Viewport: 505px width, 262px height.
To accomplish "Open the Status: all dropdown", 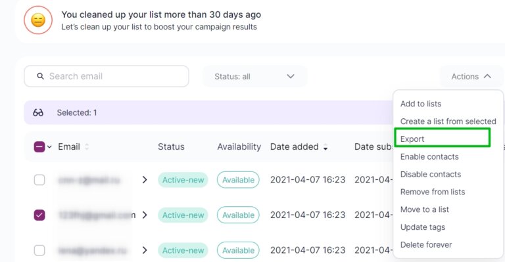I will pos(254,77).
